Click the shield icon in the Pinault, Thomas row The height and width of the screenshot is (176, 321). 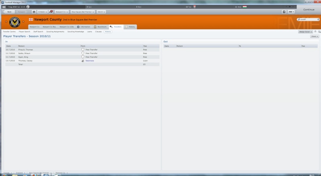83,50
